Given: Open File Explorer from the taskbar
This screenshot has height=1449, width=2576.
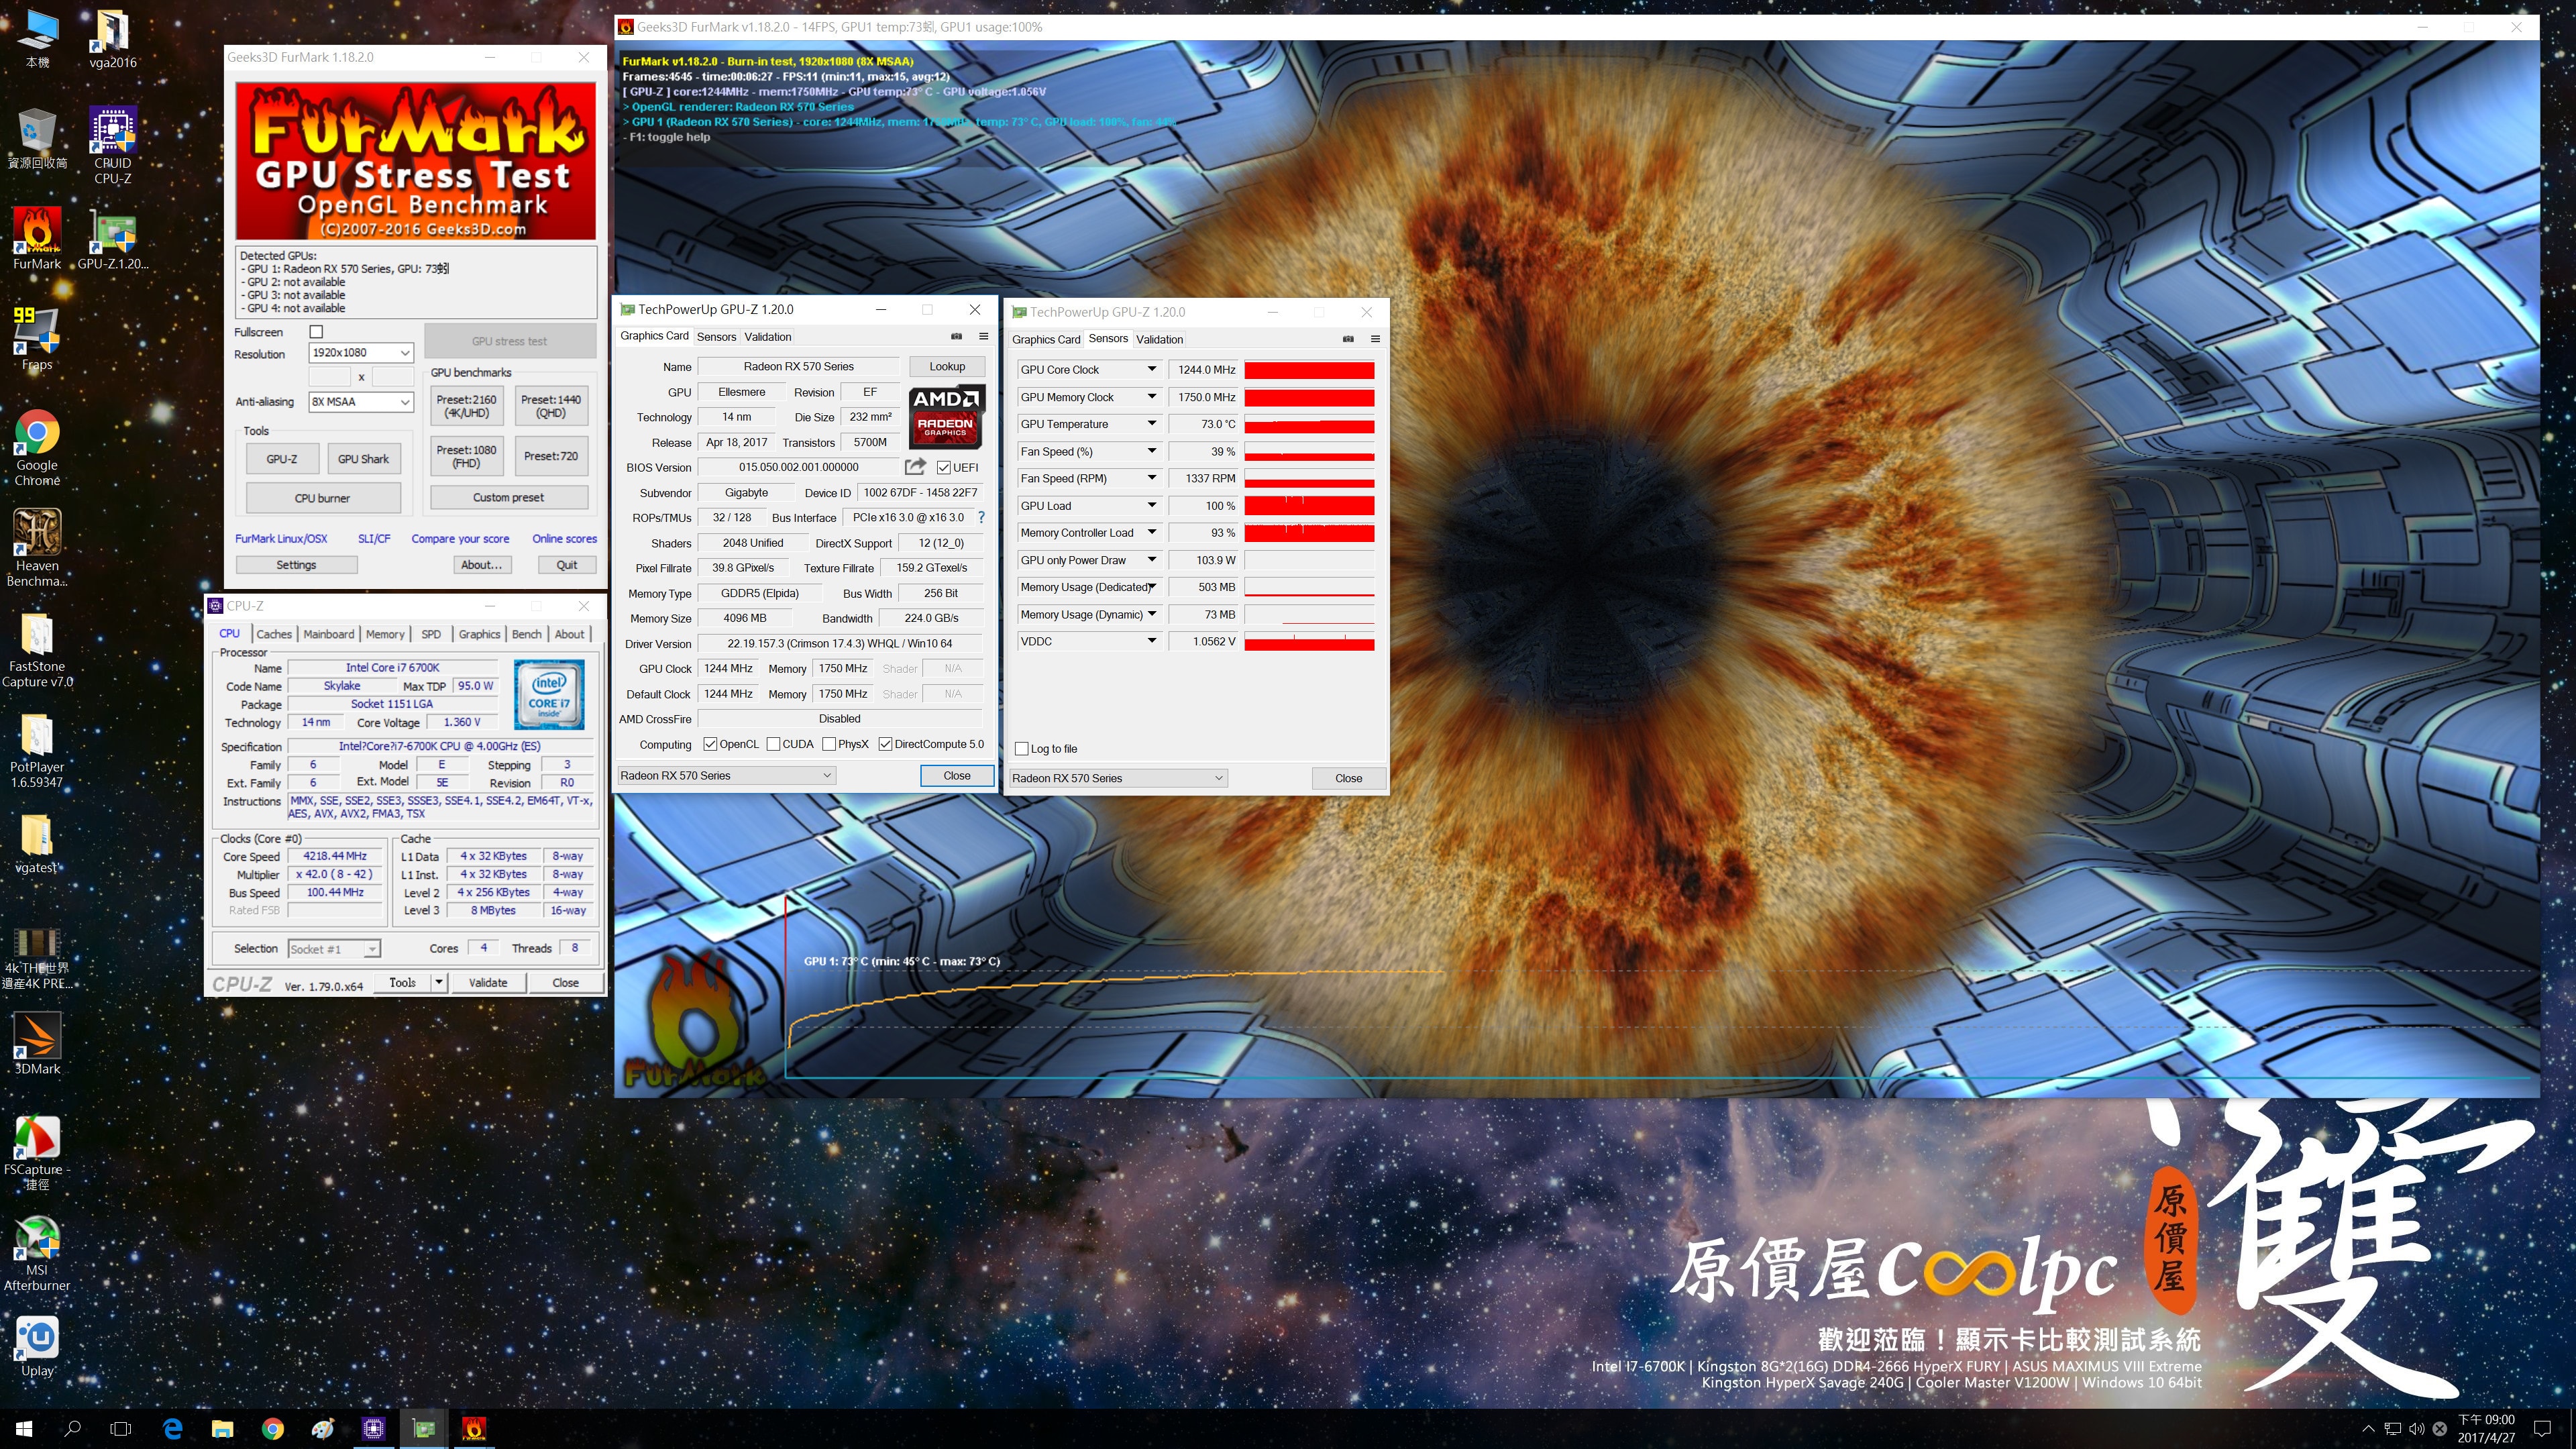Looking at the screenshot, I should point(222,1429).
